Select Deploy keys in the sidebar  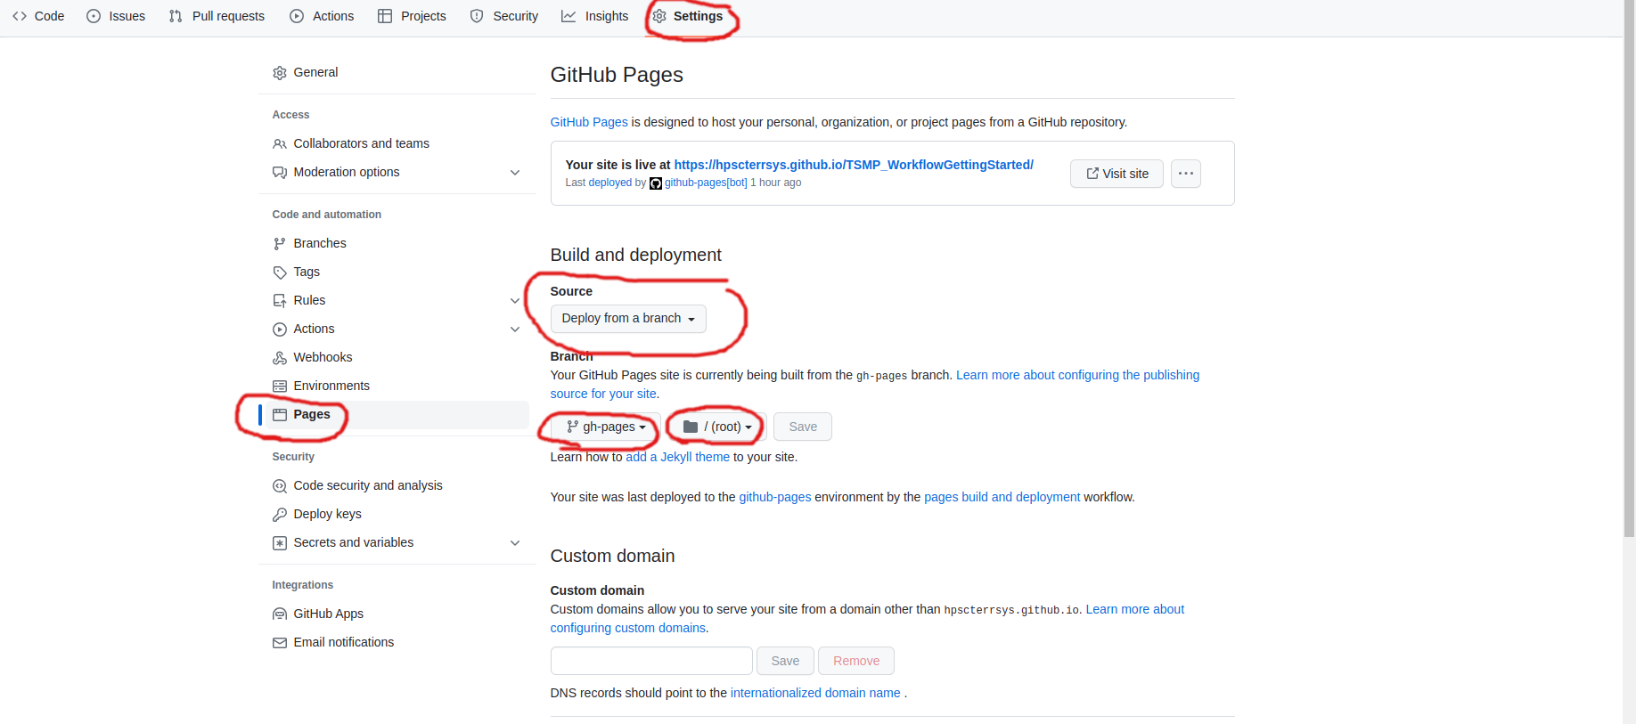[x=398, y=515]
